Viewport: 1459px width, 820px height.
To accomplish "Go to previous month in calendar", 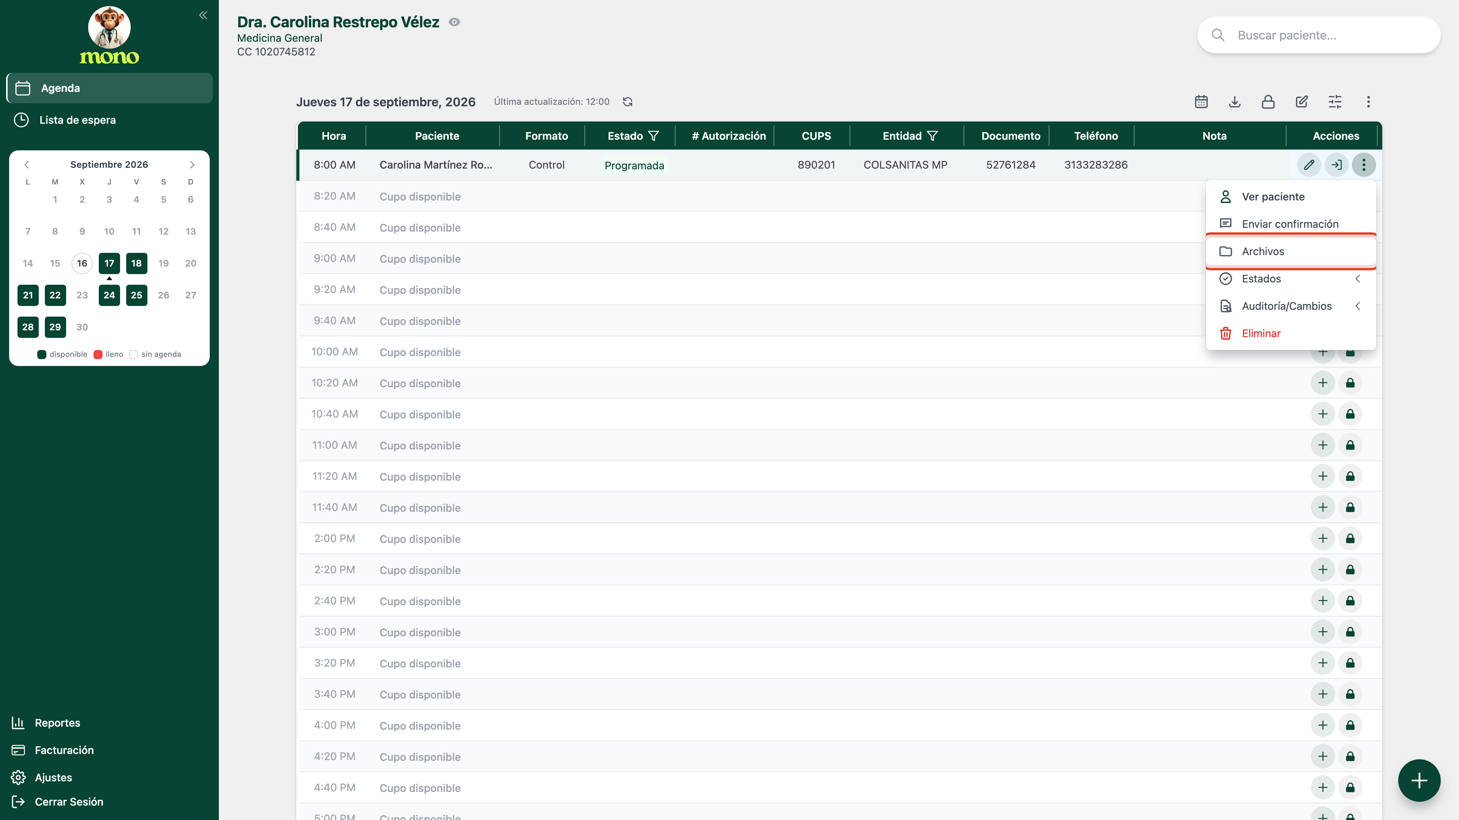I will 27,165.
